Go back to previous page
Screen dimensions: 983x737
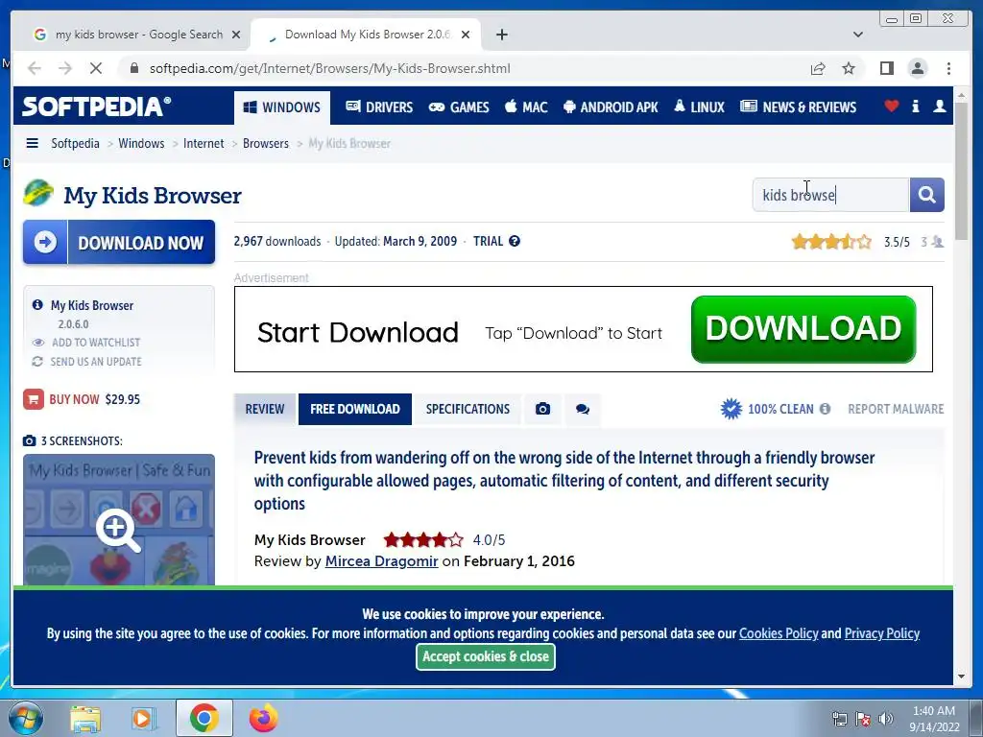tap(35, 68)
